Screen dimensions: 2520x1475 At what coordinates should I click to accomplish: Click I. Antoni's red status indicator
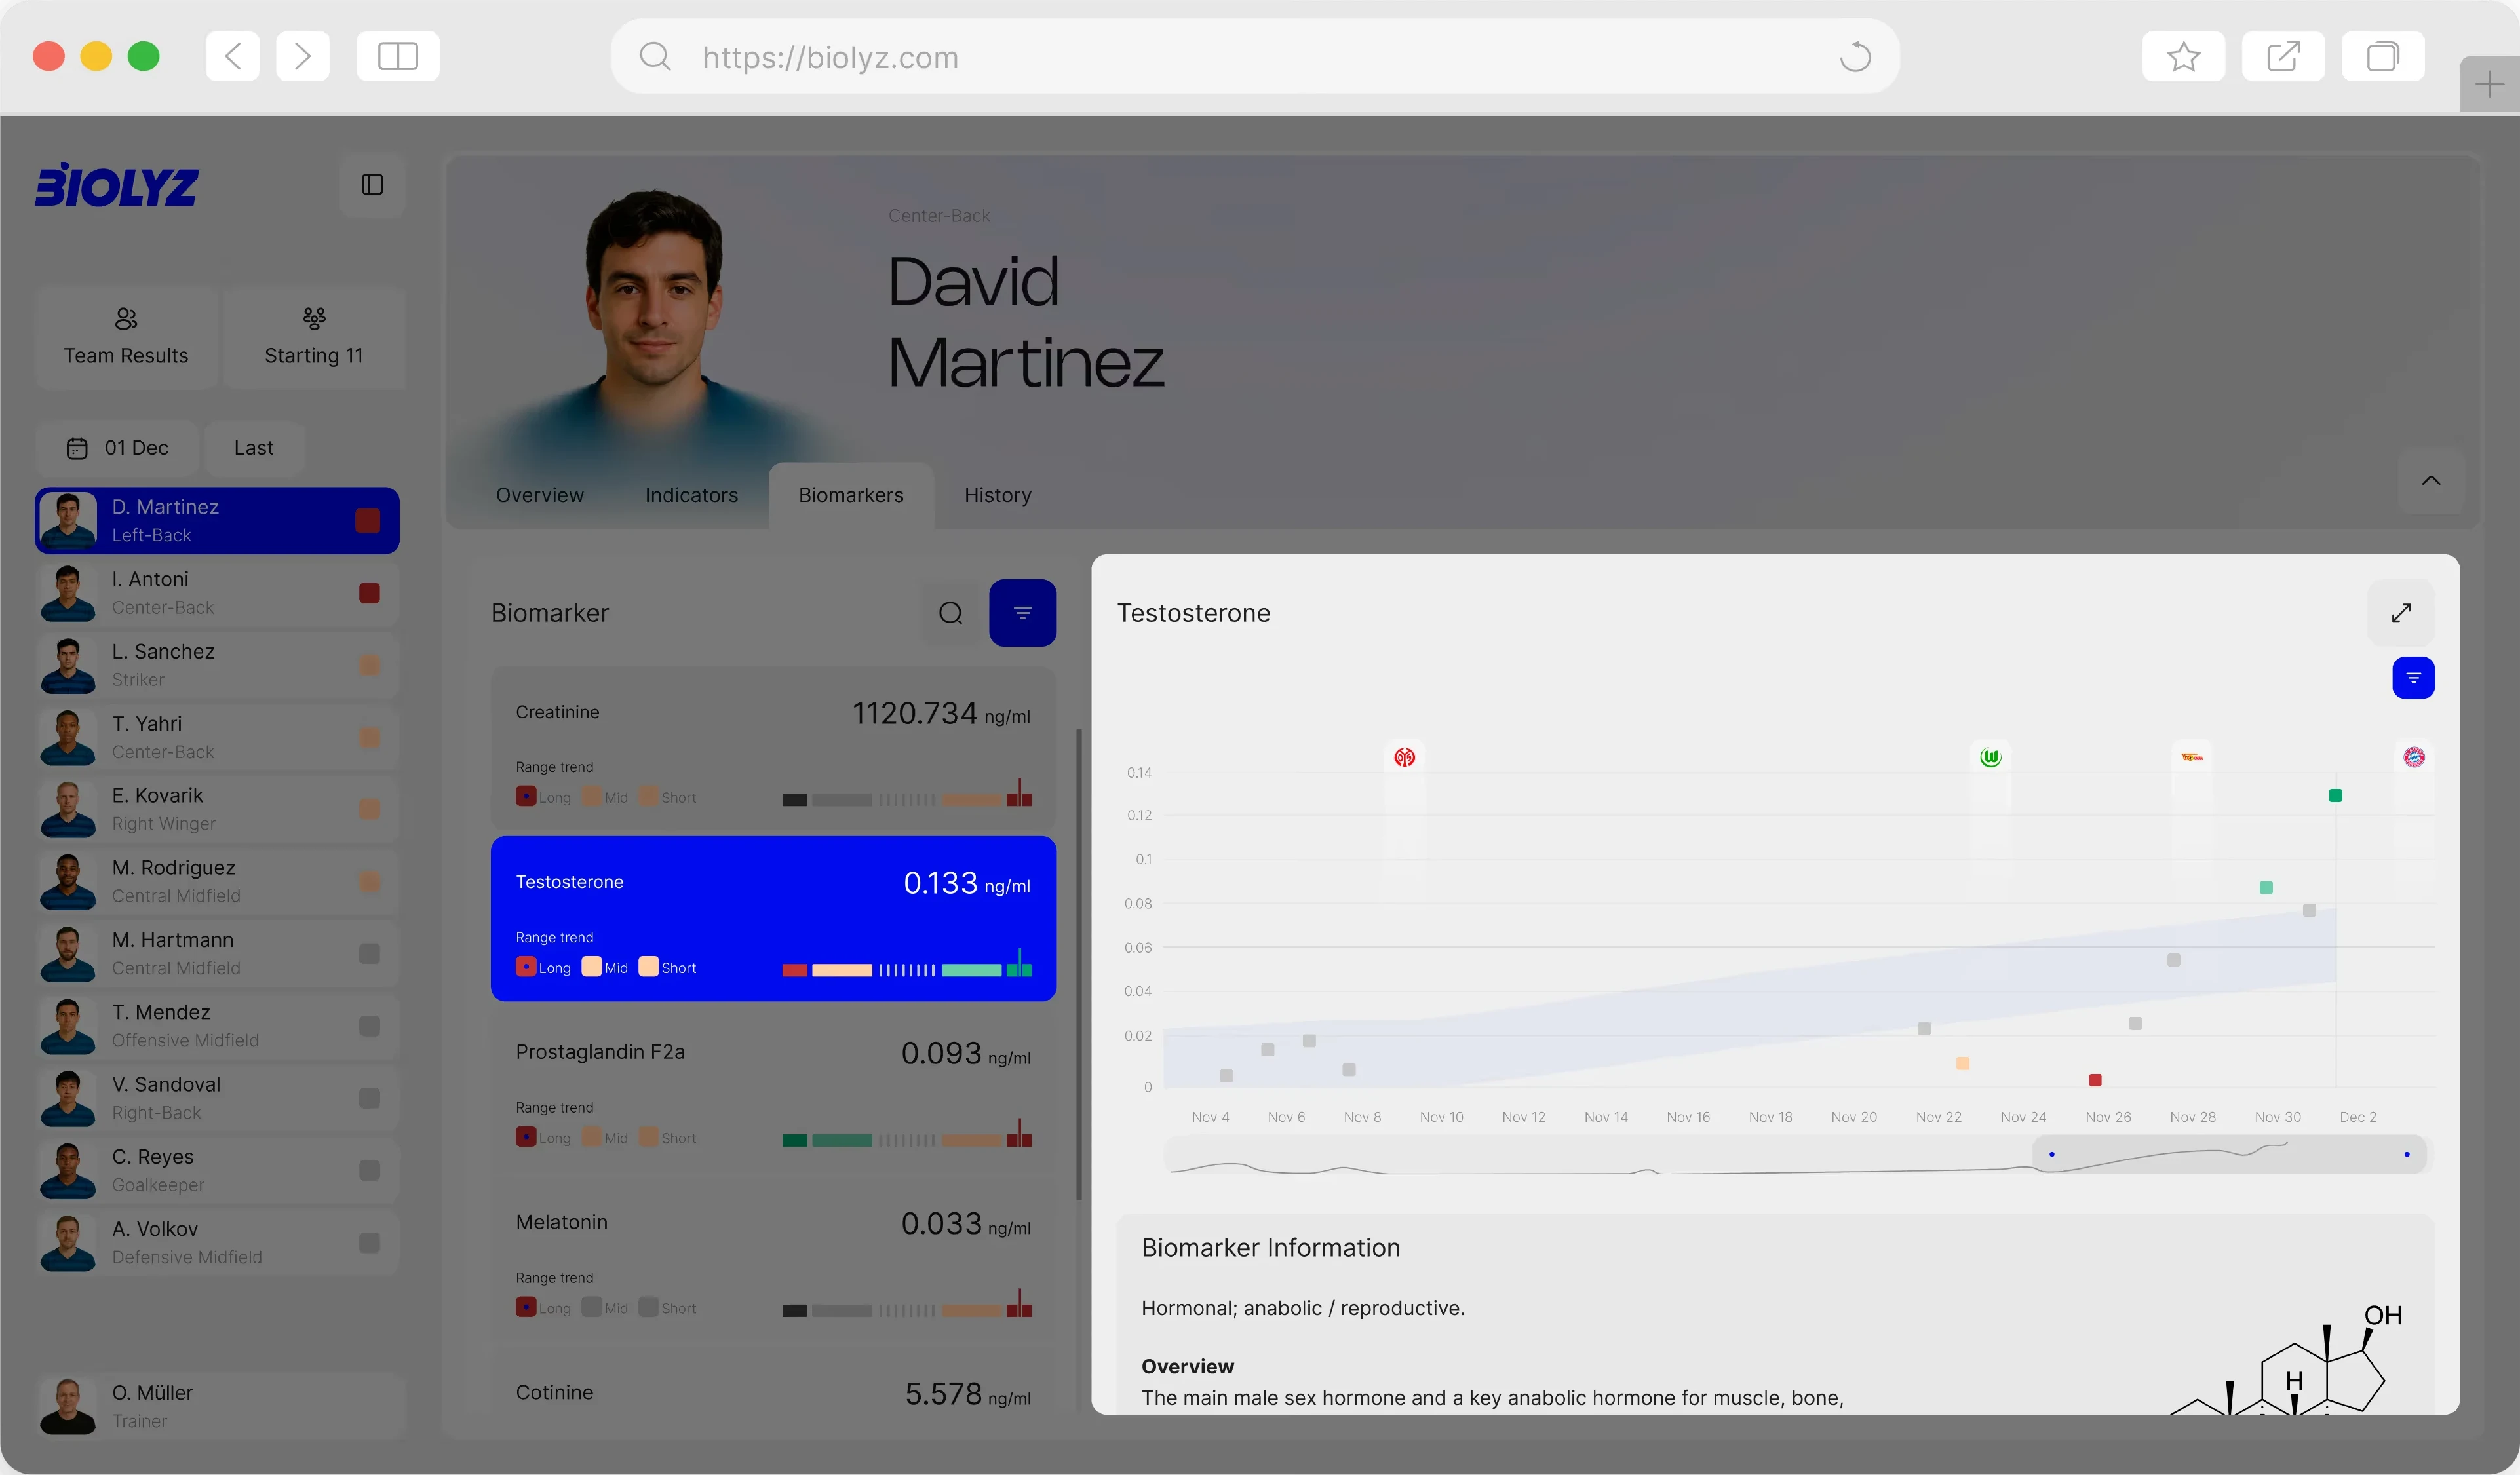pos(369,593)
